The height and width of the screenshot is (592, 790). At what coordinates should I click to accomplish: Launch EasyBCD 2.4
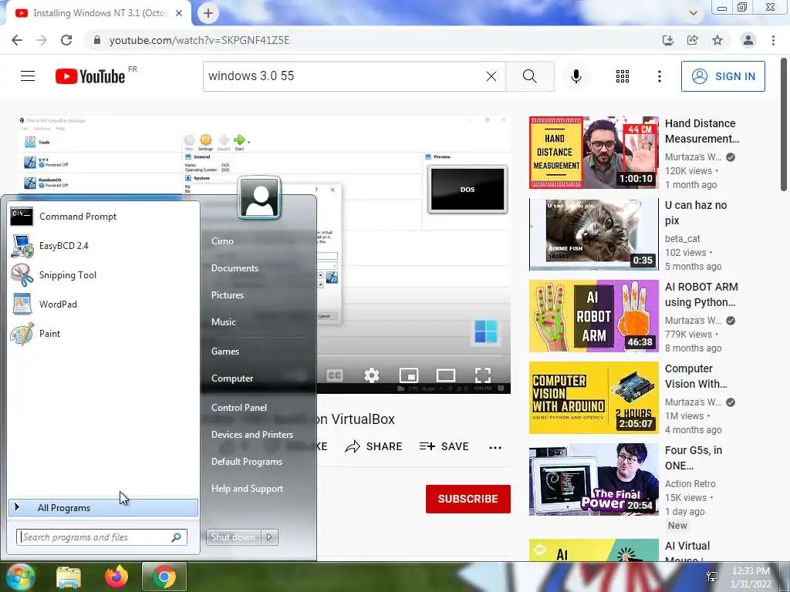[x=103, y=246]
